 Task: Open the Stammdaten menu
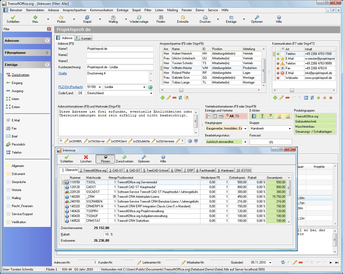point(35,10)
